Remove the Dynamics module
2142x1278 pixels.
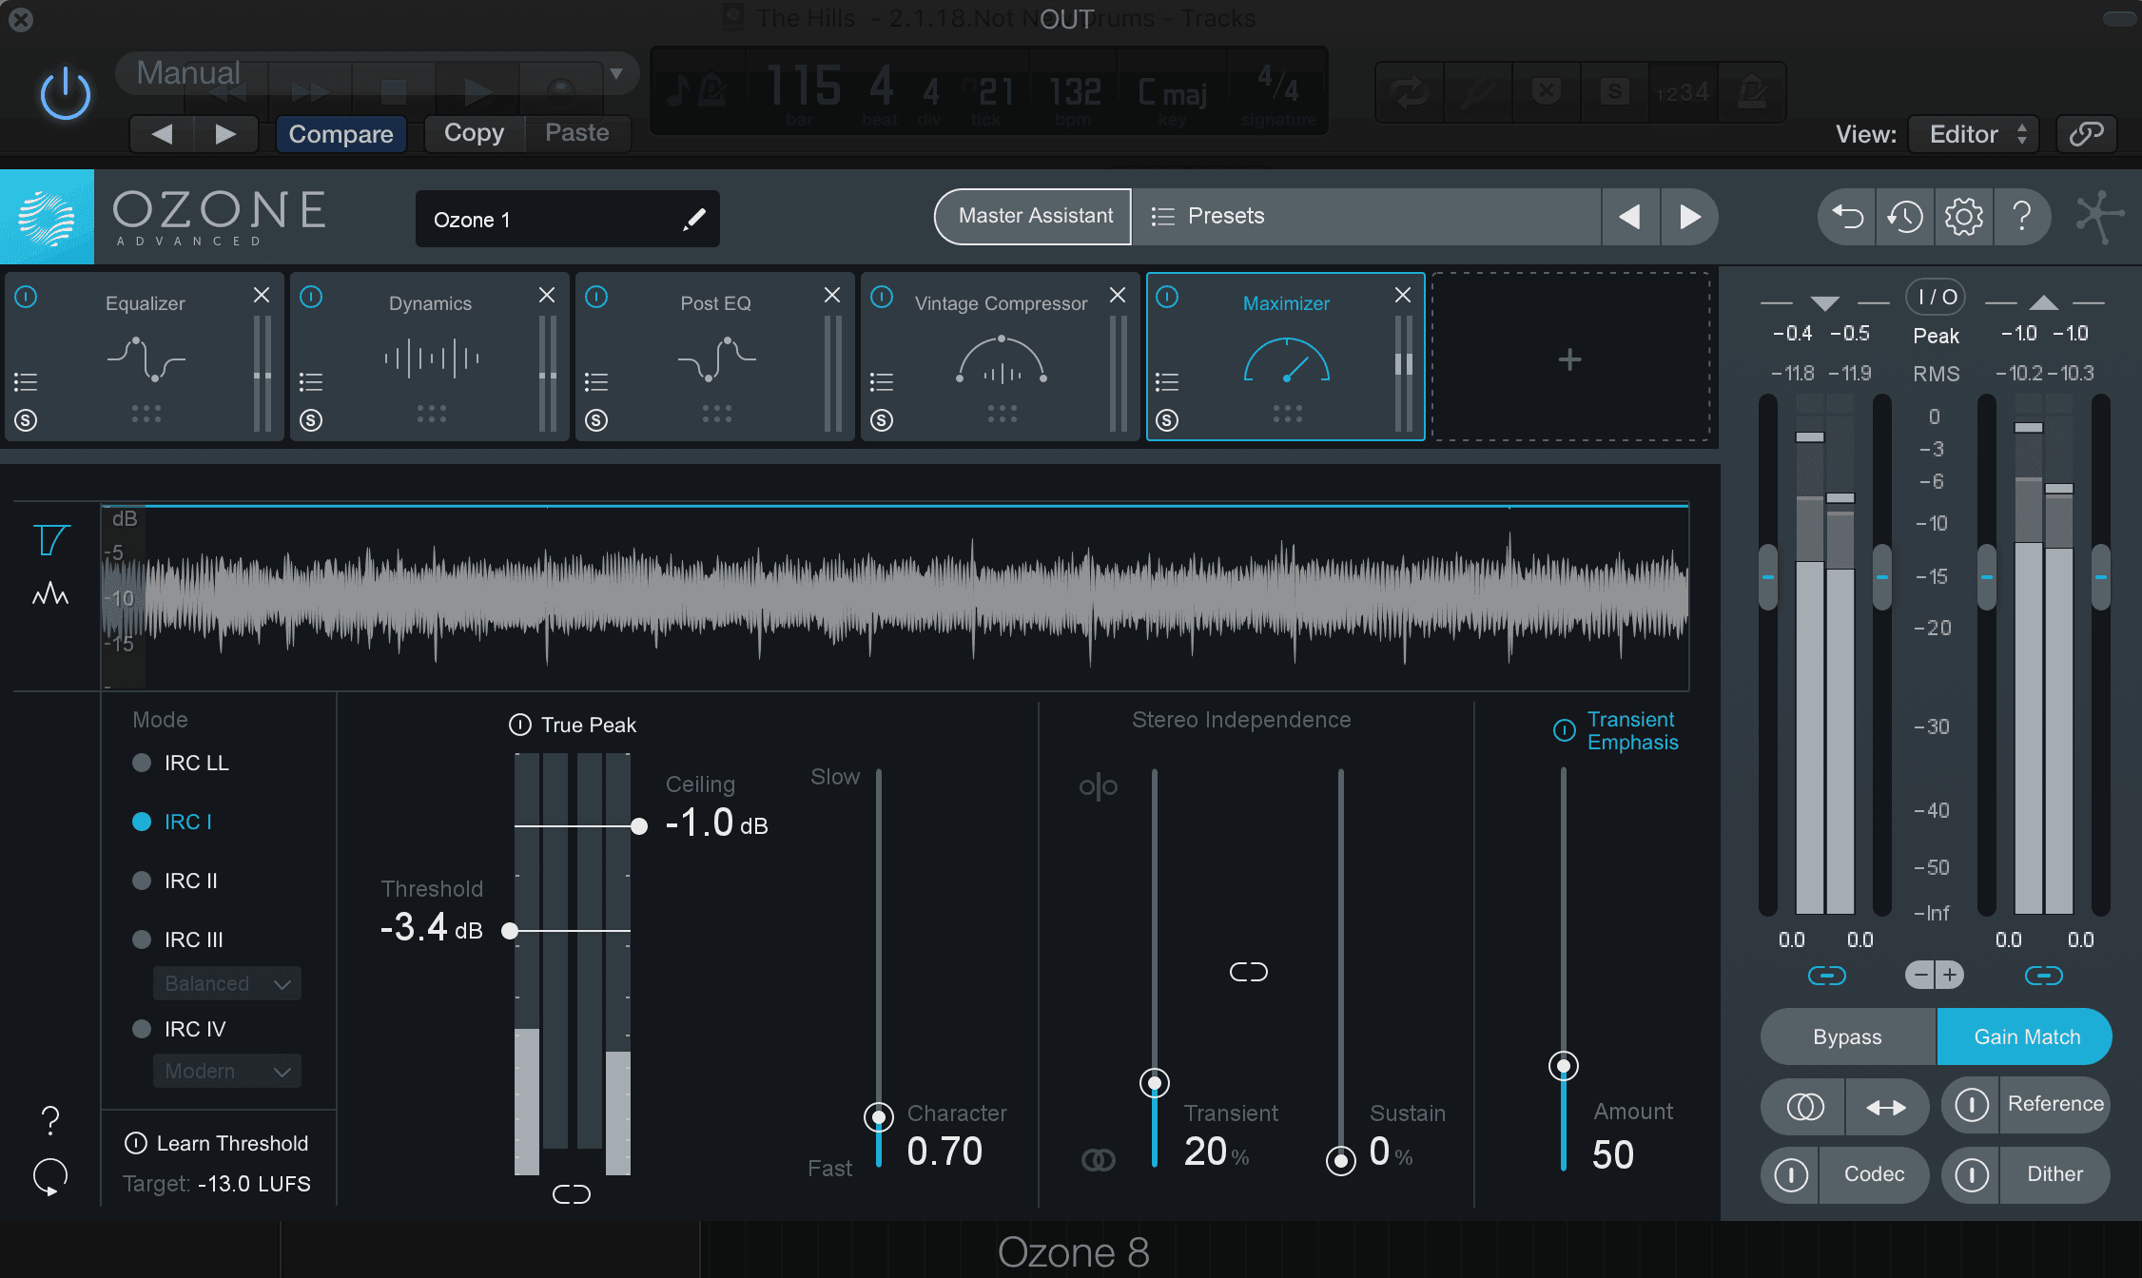click(547, 296)
